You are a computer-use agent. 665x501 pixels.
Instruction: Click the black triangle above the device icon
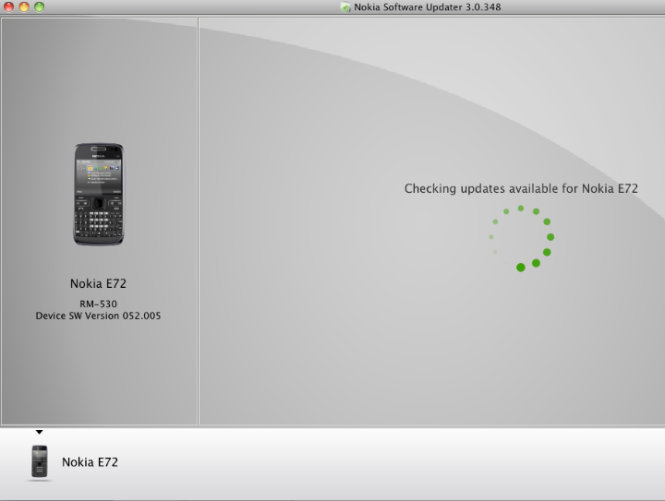pyautogui.click(x=39, y=432)
